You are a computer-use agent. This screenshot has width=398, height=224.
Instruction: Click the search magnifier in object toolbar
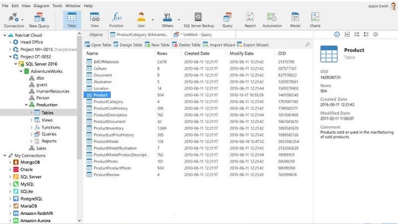[307, 45]
